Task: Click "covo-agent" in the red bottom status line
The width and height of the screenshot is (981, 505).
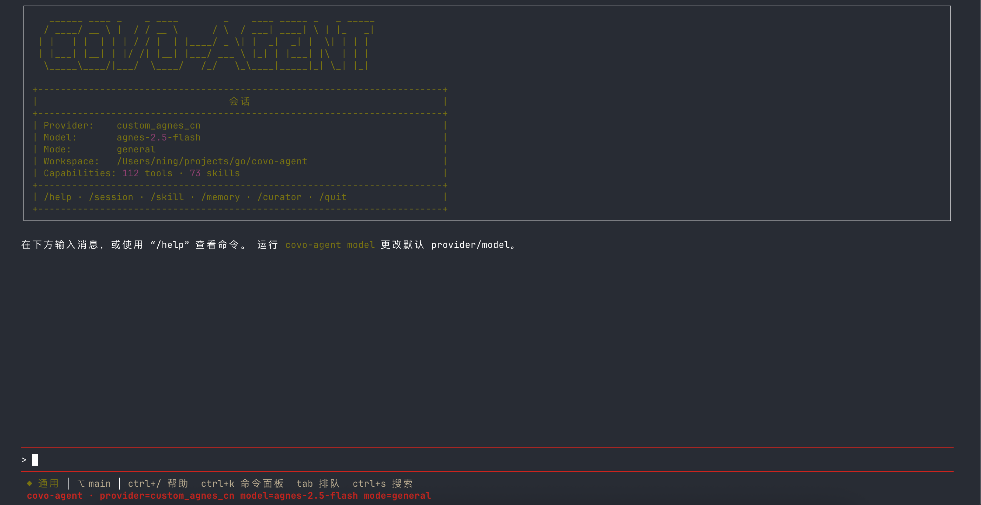Action: pos(55,496)
